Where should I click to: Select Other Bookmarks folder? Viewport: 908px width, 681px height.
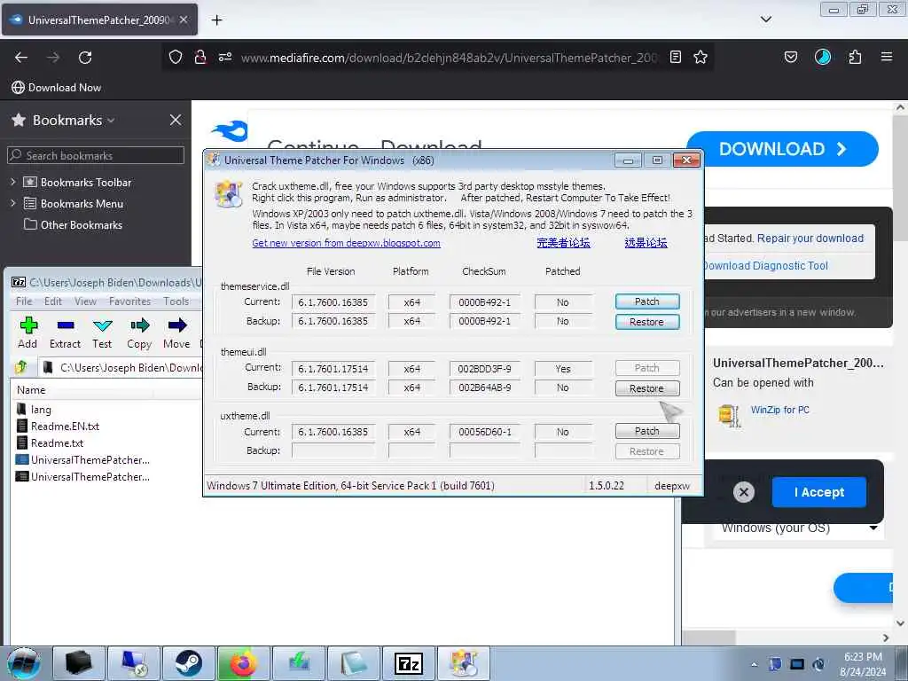click(x=73, y=224)
